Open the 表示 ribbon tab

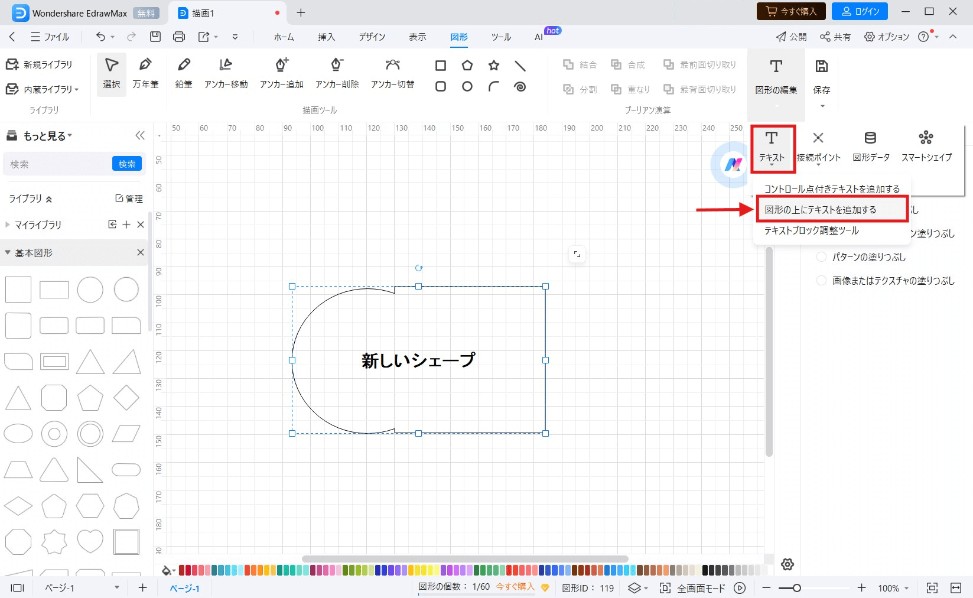[x=418, y=37]
